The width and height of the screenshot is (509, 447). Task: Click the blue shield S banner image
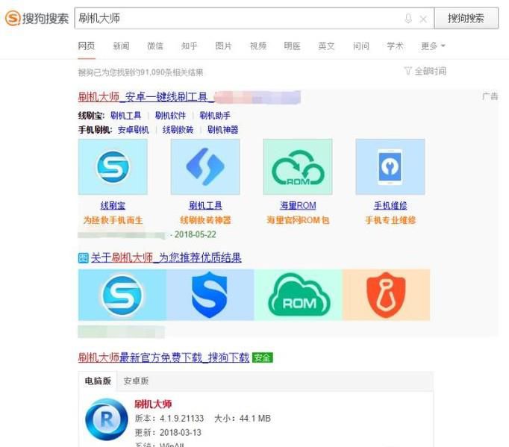coord(210,295)
